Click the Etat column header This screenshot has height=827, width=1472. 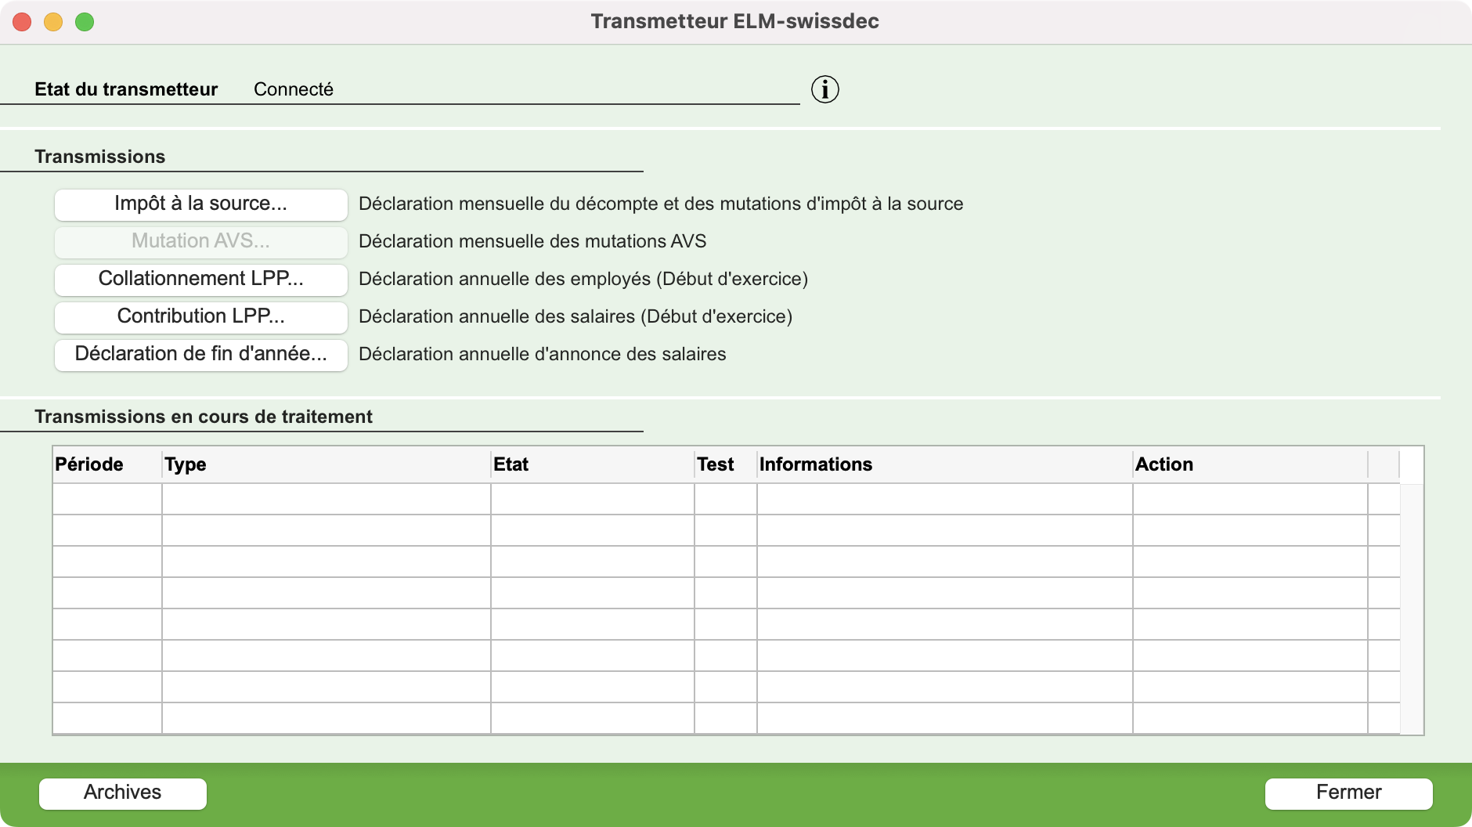tap(593, 464)
